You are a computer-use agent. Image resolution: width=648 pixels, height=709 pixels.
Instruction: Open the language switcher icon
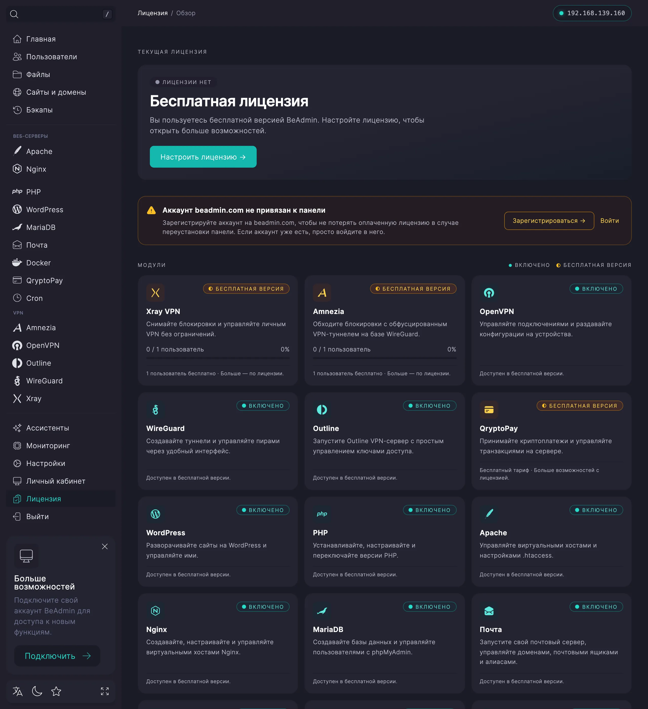point(17,691)
